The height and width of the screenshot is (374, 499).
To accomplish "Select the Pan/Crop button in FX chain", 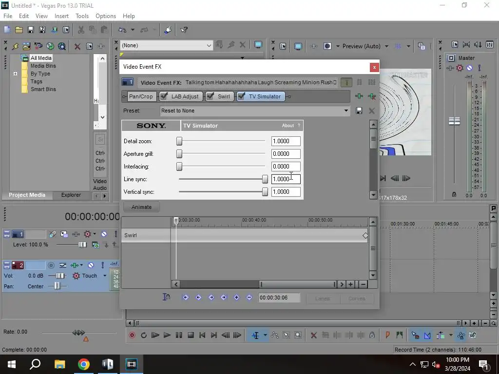I will click(x=141, y=96).
